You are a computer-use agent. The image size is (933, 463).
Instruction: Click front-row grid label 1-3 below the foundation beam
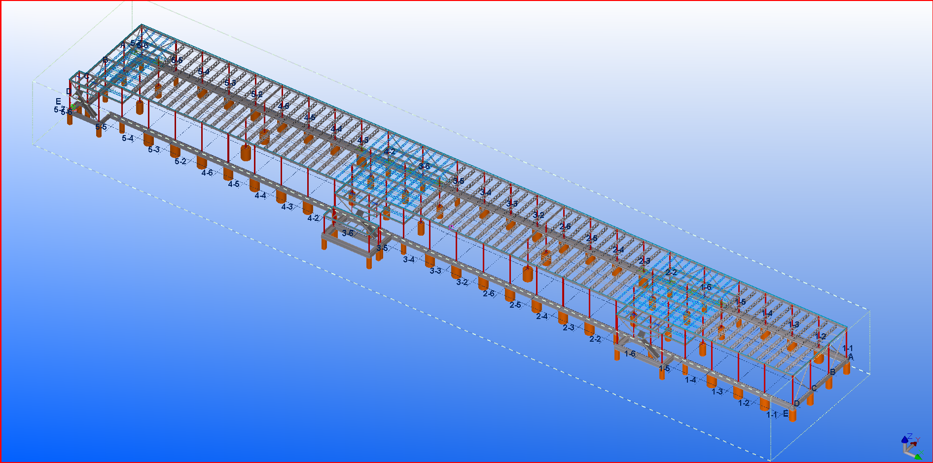pos(717,392)
